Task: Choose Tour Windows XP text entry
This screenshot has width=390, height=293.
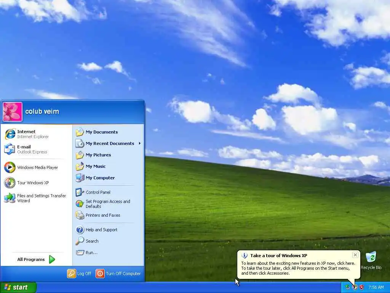Action: [33, 183]
